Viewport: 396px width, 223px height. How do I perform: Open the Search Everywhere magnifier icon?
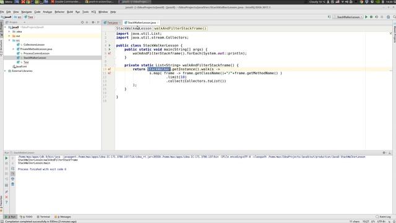coord(394,17)
